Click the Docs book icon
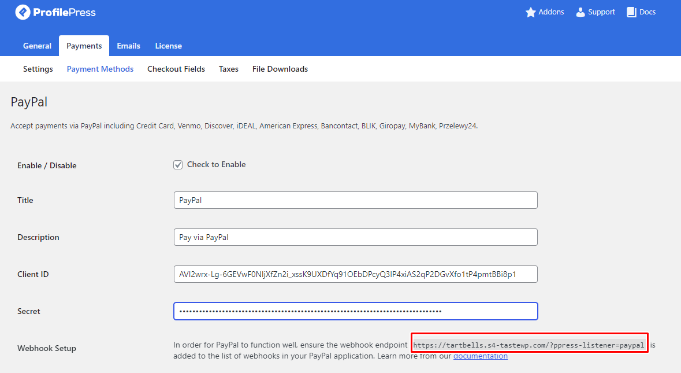Viewport: 681px width, 373px height. click(631, 12)
